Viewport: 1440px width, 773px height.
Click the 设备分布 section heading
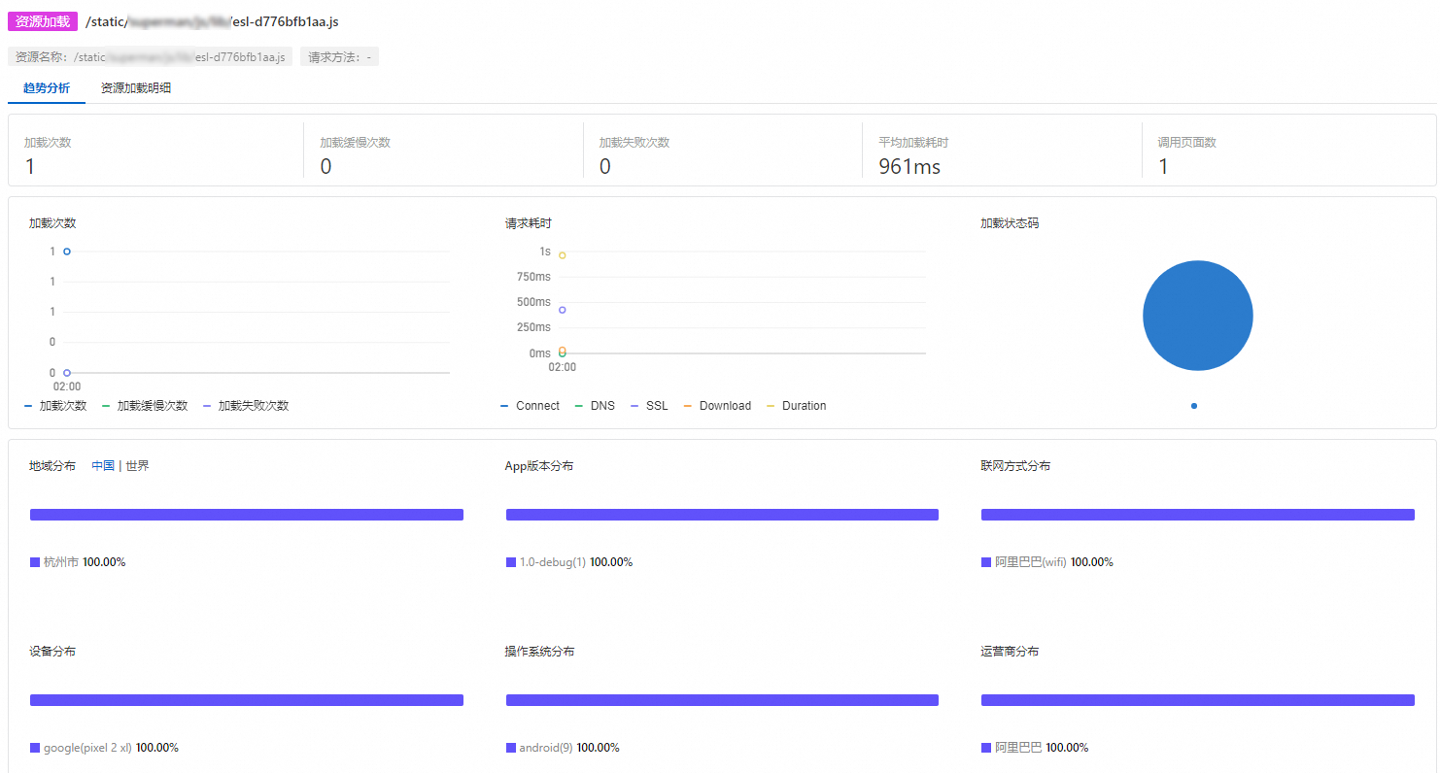(52, 652)
